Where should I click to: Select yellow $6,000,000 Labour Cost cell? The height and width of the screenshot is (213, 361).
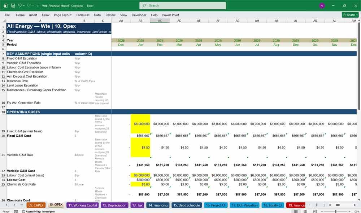(140, 175)
